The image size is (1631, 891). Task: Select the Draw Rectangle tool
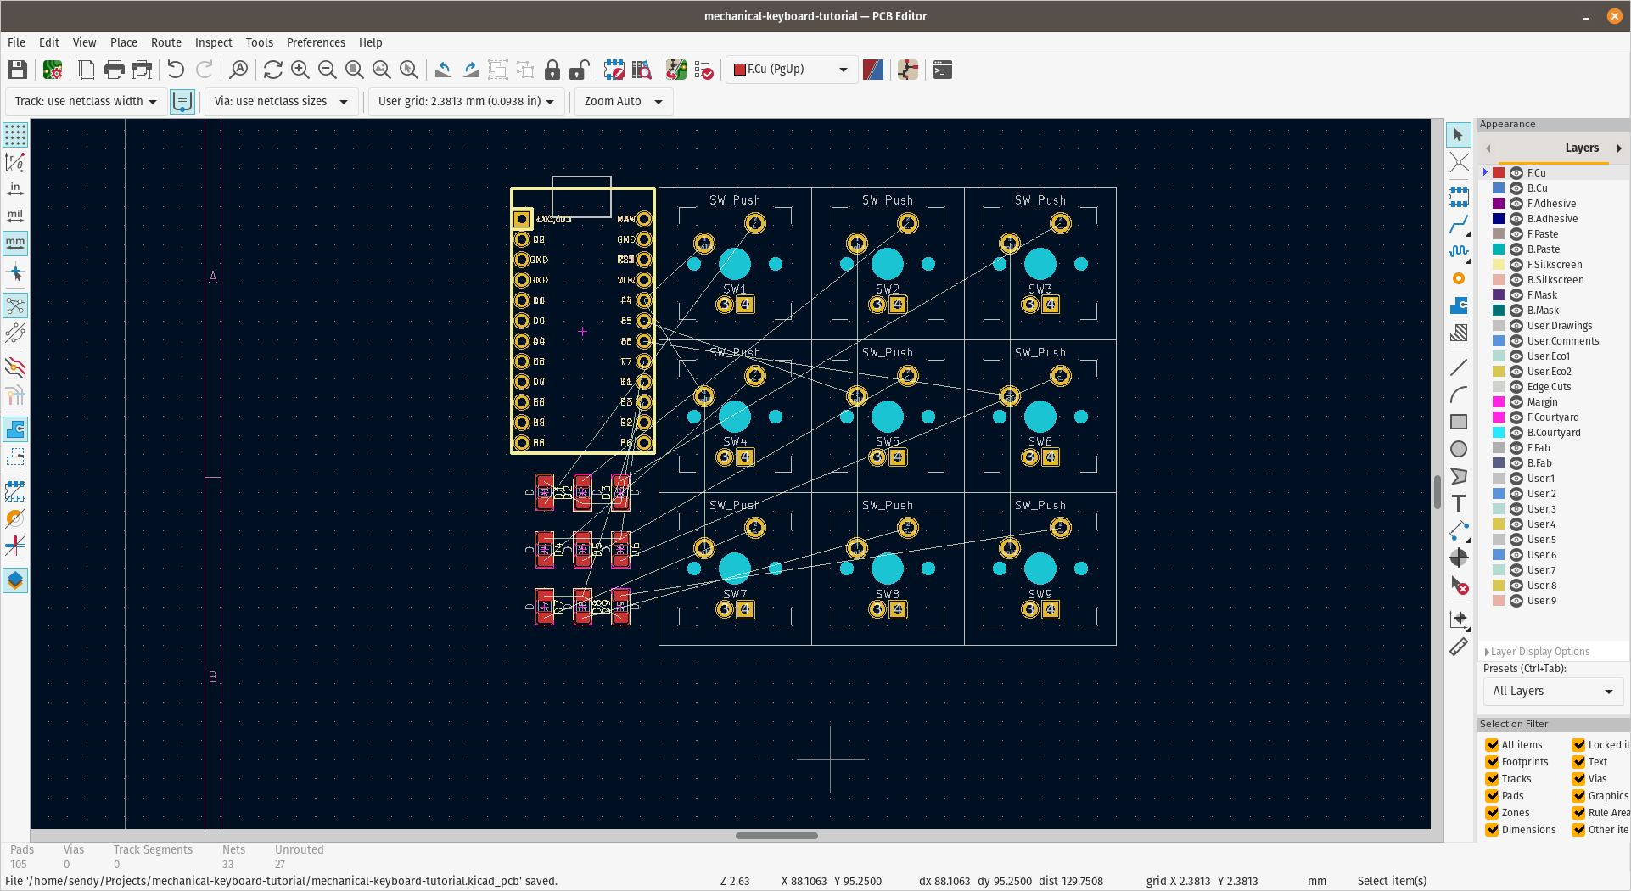(1458, 422)
